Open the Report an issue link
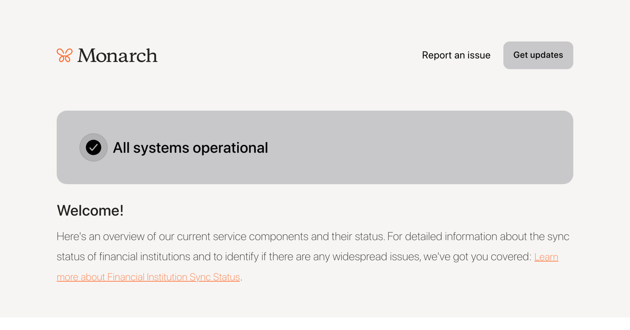Screen dimensions: 630x330 pyautogui.click(x=456, y=55)
